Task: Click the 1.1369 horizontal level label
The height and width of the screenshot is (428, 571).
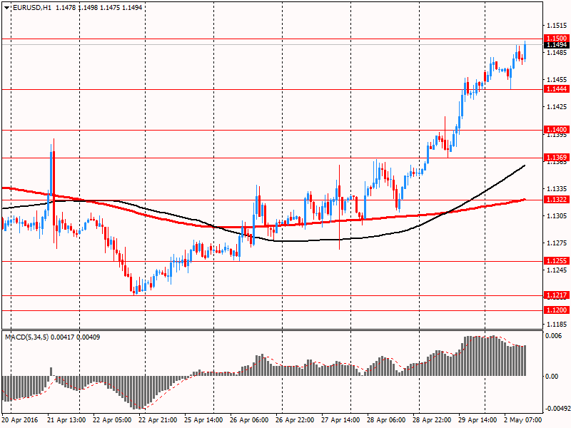Action: (x=556, y=158)
